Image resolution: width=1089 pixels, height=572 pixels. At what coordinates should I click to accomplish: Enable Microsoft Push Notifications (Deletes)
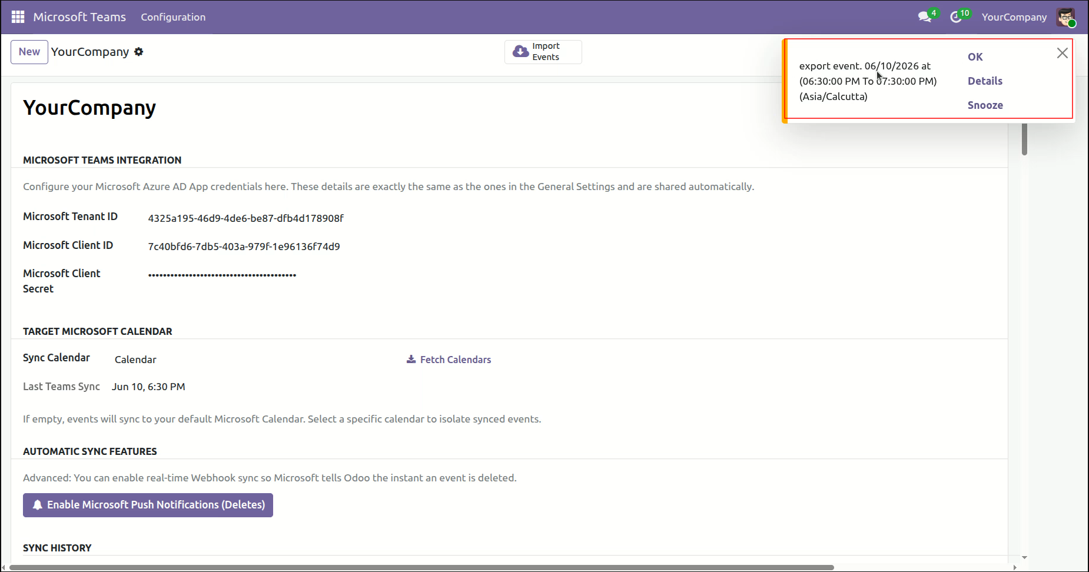click(x=148, y=505)
